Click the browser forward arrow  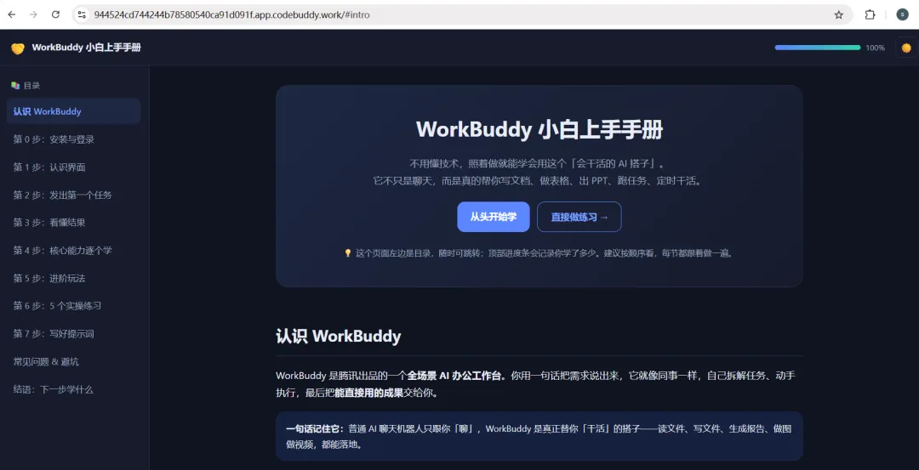click(33, 14)
